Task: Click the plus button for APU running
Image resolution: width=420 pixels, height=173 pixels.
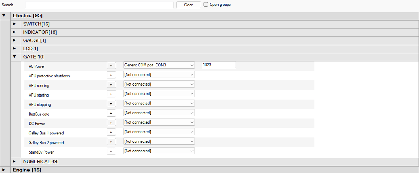Action: [x=111, y=84]
